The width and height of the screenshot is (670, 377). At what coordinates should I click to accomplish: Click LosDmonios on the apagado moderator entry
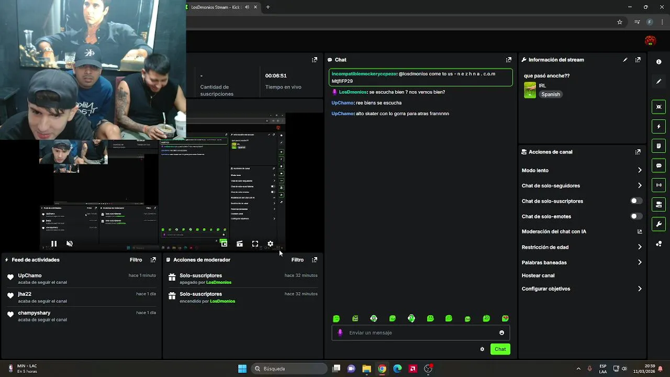(219, 282)
